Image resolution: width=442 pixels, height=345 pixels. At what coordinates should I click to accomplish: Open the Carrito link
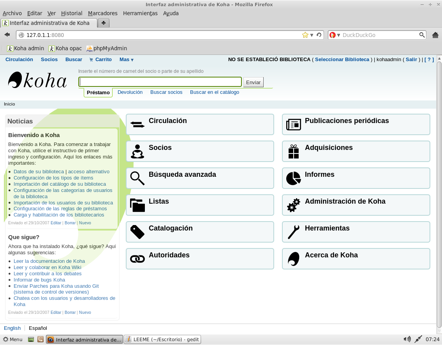100,60
